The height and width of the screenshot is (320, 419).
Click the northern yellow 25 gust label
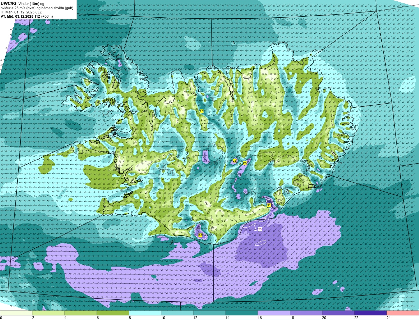202,111
